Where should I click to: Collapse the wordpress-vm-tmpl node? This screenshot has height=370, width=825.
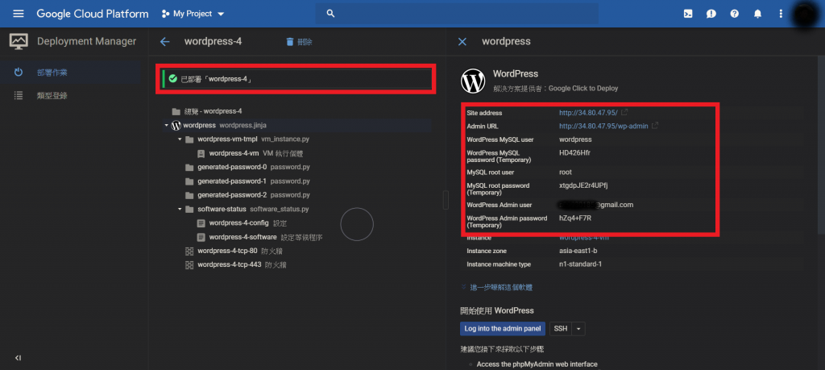tap(180, 139)
